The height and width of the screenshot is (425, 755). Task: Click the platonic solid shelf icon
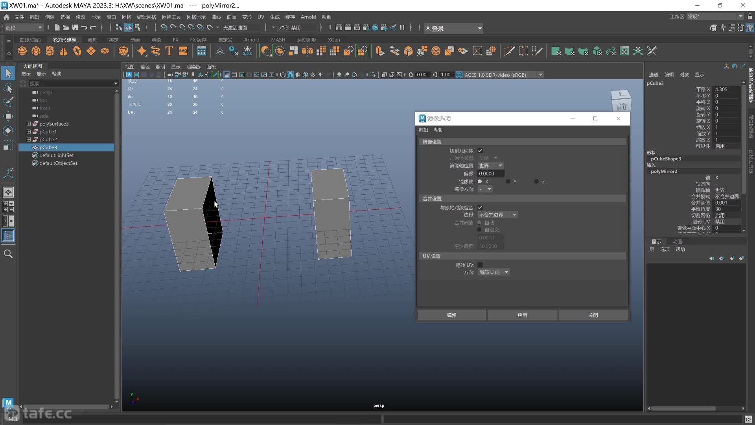[123, 51]
